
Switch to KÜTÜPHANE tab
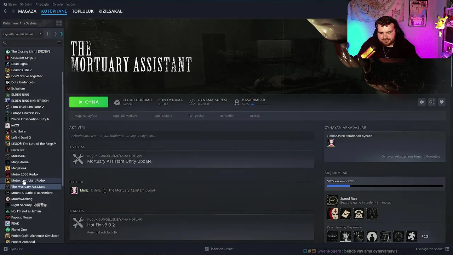click(54, 11)
